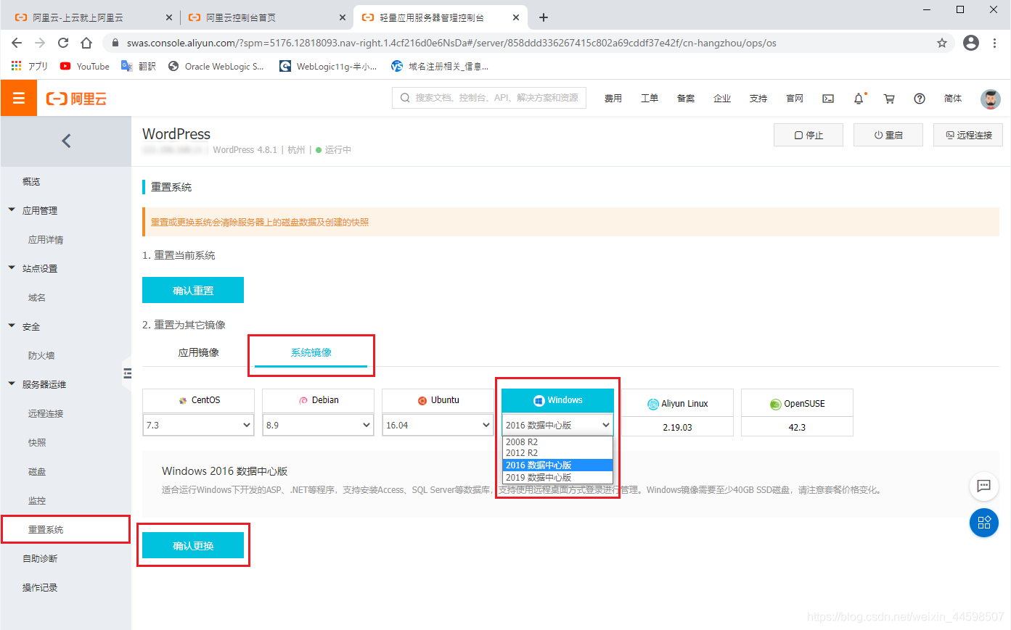Viewport: 1011px width, 630px height.
Task: Bookmark this page with star
Action: 942,43
